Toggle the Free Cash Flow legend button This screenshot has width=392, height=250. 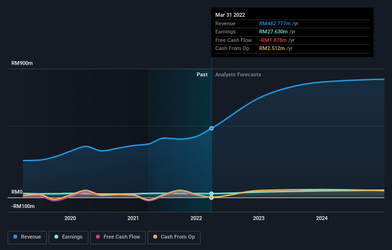point(118,237)
